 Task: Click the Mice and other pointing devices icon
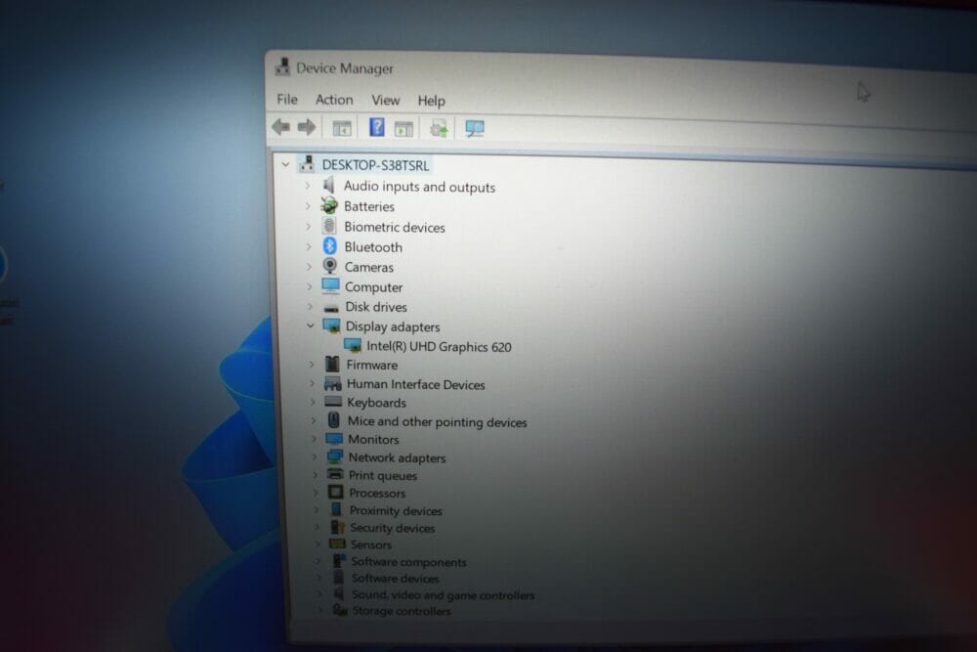334,420
